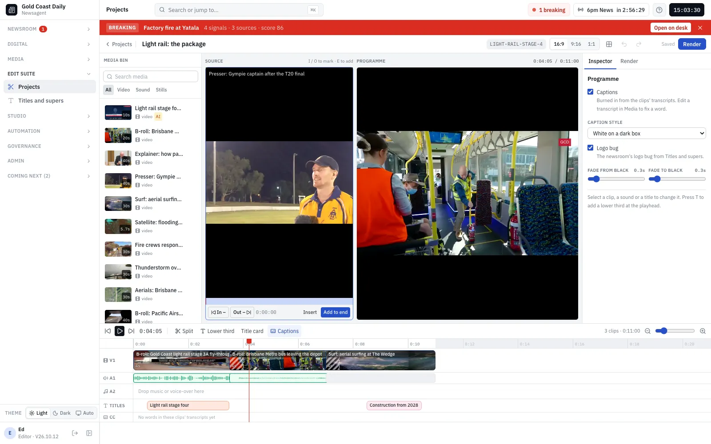Image resolution: width=711 pixels, height=444 pixels.
Task: Split clip at the playhead
Action: 184,331
